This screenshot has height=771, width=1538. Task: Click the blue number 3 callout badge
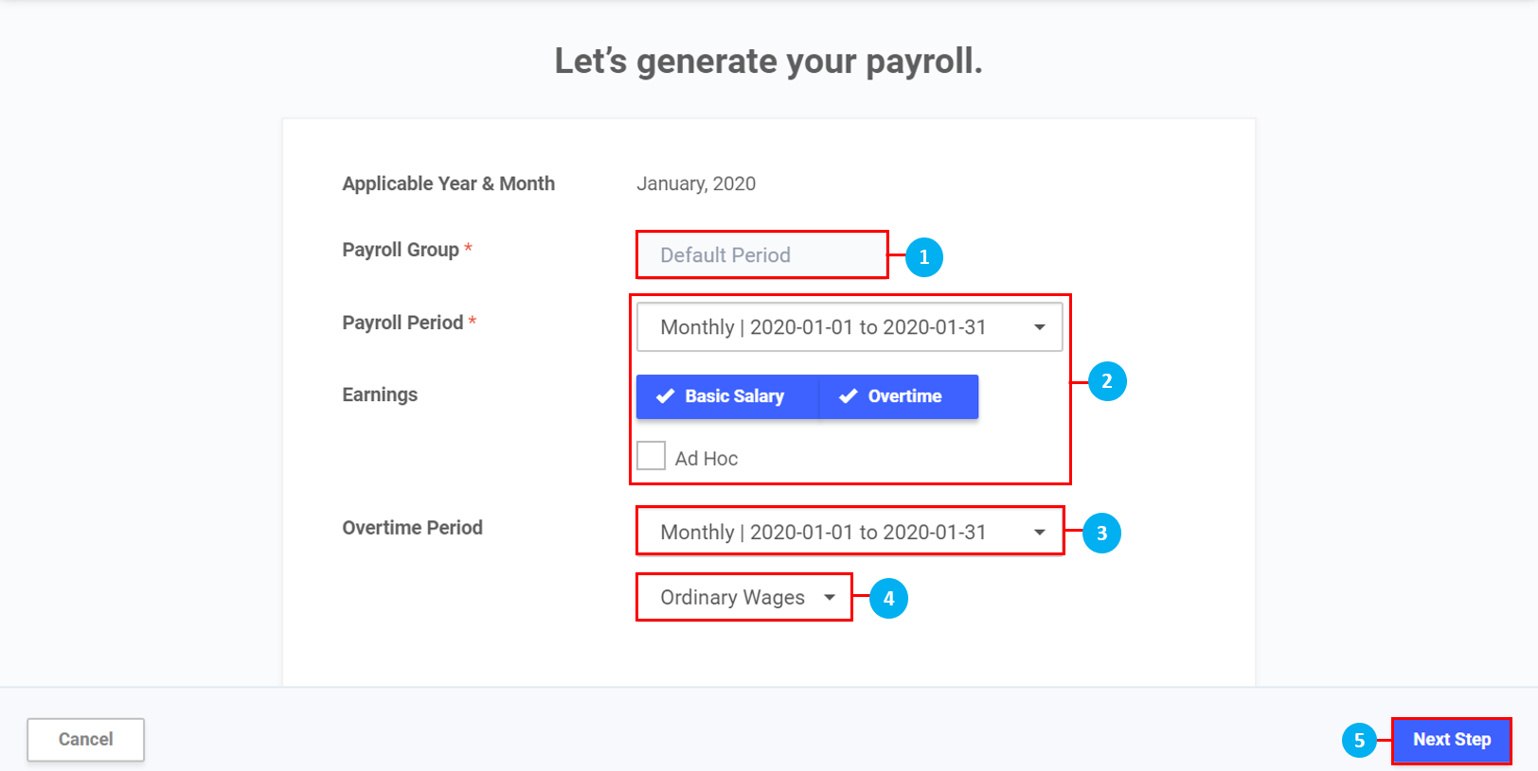pyautogui.click(x=1101, y=534)
